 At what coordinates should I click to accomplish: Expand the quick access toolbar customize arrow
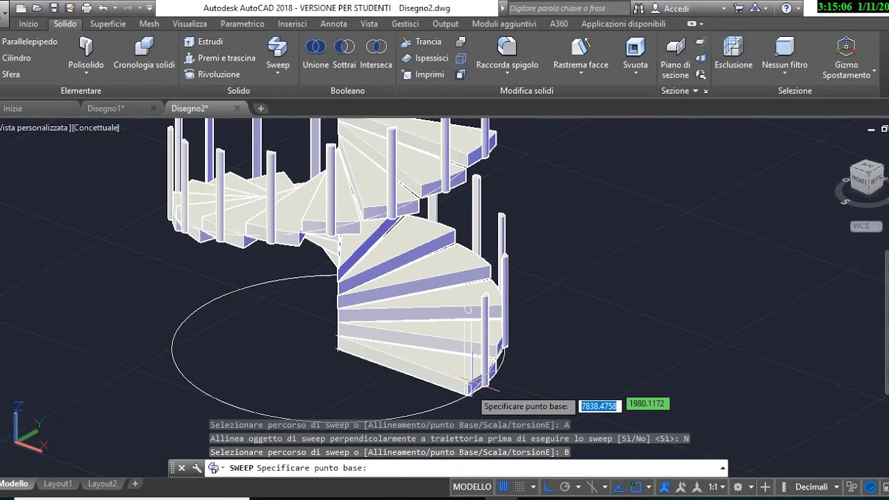click(x=149, y=8)
